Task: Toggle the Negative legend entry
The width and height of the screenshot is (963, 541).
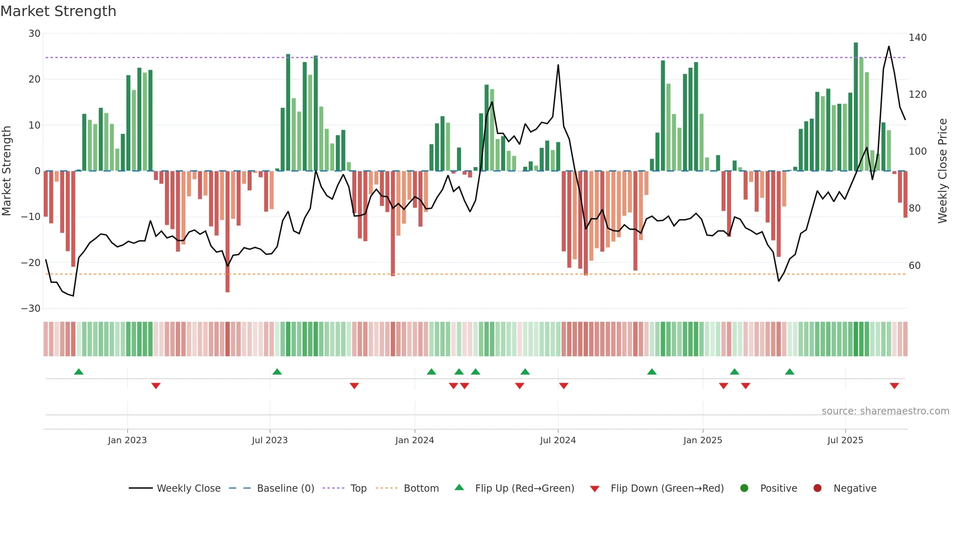Action: pyautogui.click(x=845, y=488)
